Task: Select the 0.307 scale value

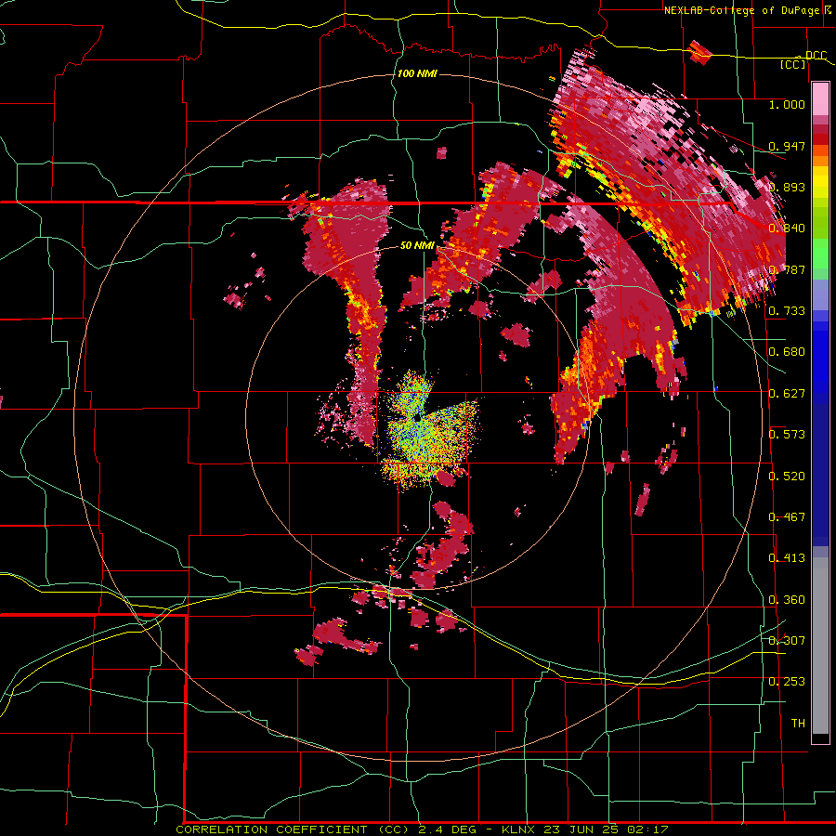Action: tap(787, 640)
